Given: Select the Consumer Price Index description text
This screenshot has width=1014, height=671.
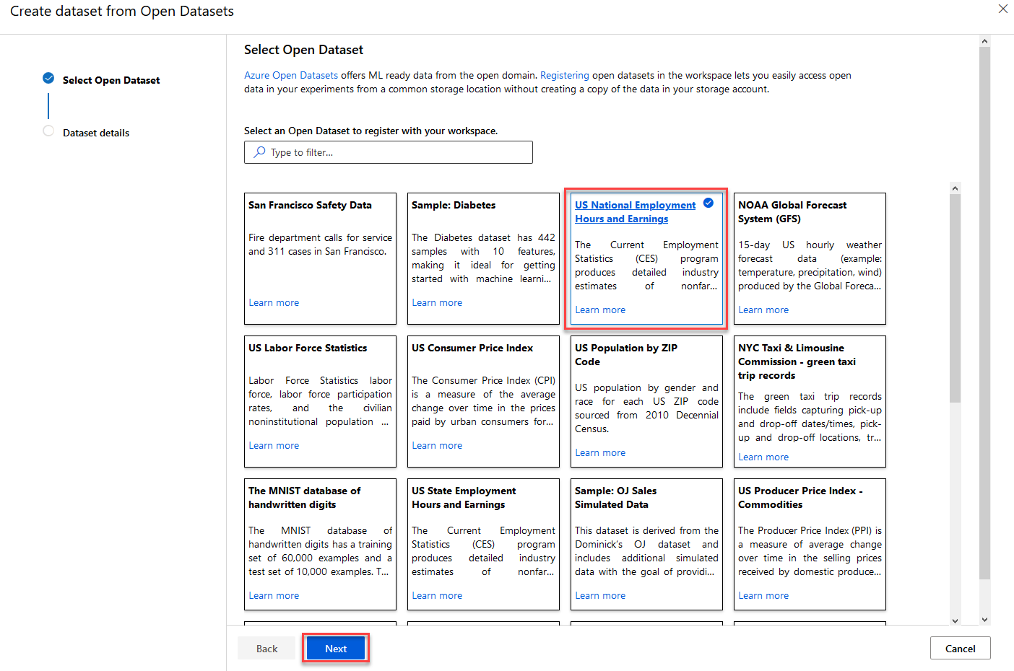Looking at the screenshot, I should pyautogui.click(x=483, y=400).
